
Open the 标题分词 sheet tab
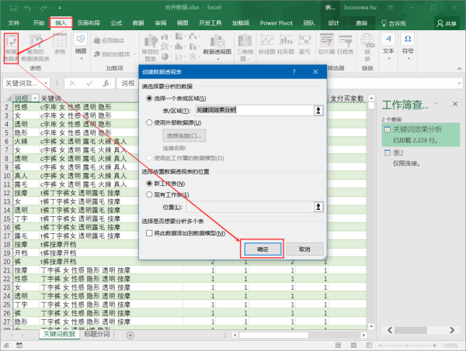point(96,334)
